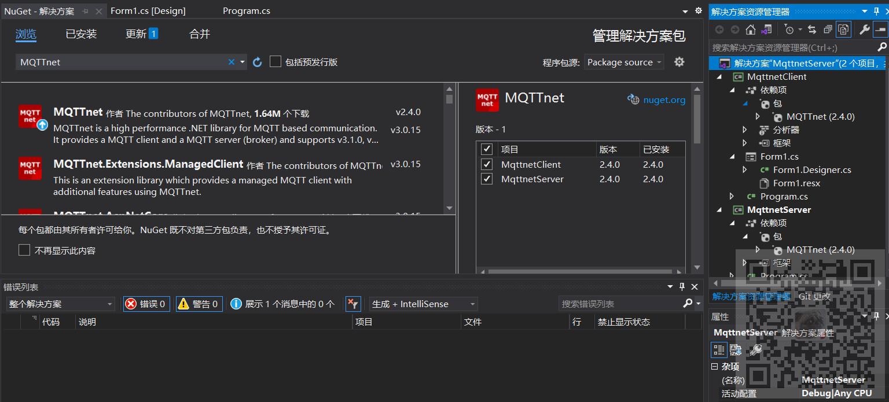Click the Home icon in Solution Explorer toolbar
This screenshot has width=889, height=402.
(751, 29)
